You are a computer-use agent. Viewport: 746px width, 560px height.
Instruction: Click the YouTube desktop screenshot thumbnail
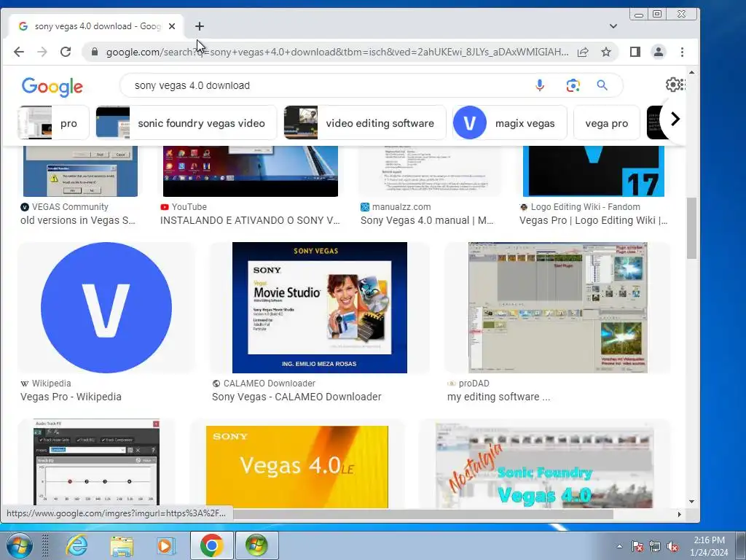251,171
